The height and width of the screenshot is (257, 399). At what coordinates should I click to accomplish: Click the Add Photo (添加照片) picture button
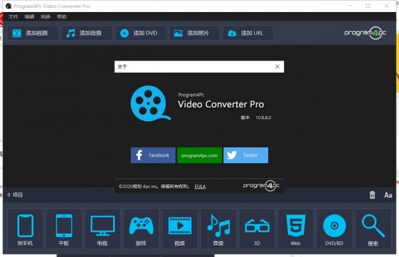click(194, 33)
